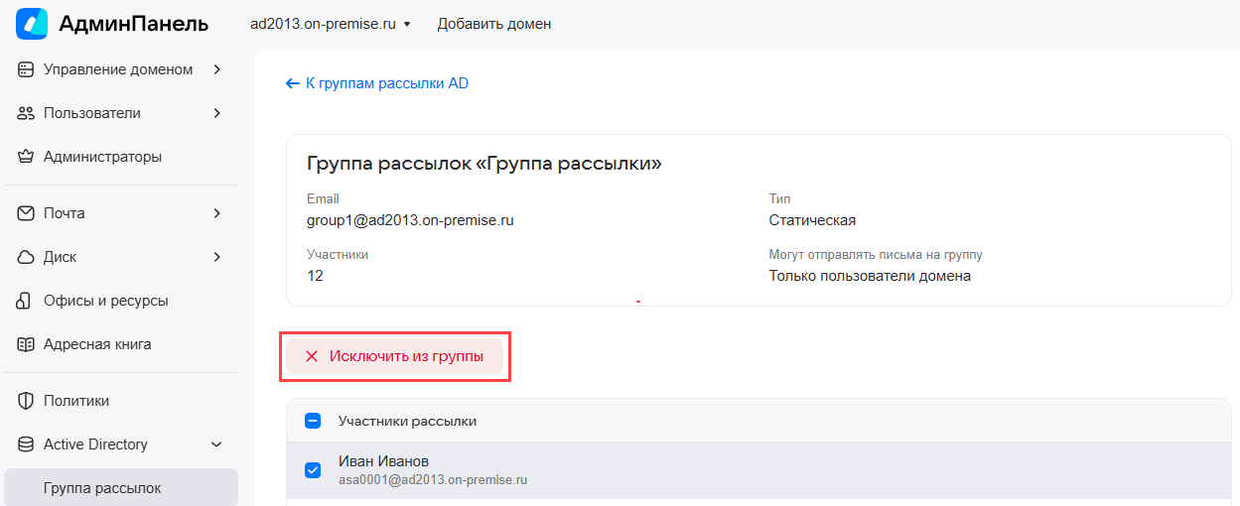Click the АдминПанель logo icon
Image resolution: width=1240 pixels, height=506 pixels.
32,24
